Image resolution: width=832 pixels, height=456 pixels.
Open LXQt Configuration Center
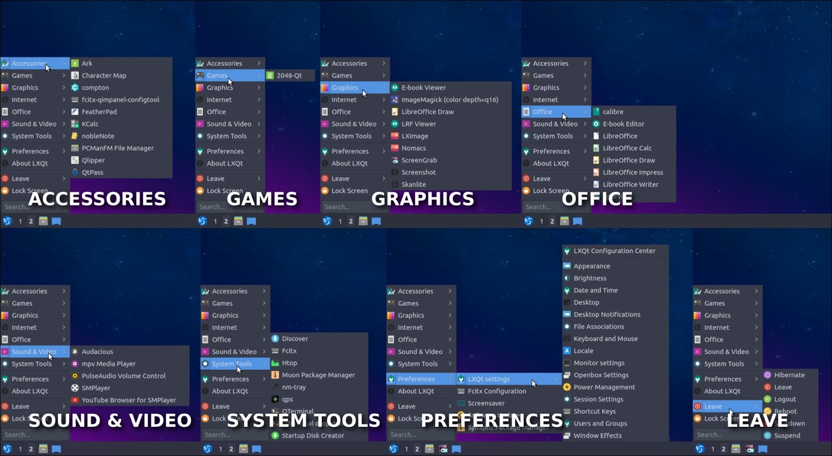(x=615, y=251)
